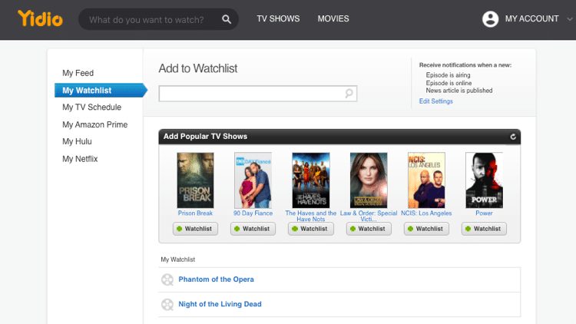Go to My Feed in sidebar
Viewport: 576px width, 324px height.
78,73
